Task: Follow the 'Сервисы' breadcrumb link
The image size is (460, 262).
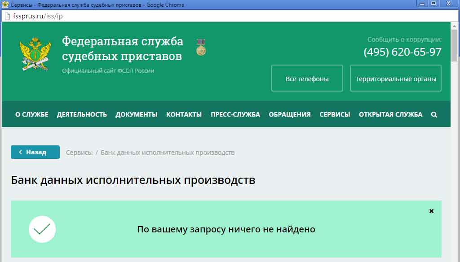Action: (79, 153)
